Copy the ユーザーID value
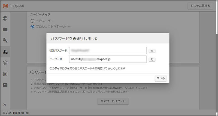The height and width of the screenshot is (116, 218). point(152,59)
